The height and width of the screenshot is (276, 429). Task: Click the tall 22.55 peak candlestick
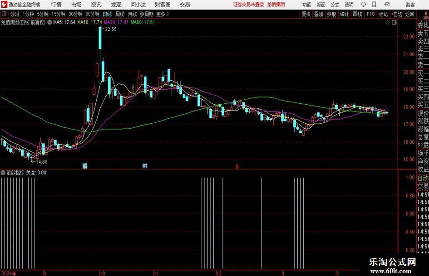coord(100,38)
